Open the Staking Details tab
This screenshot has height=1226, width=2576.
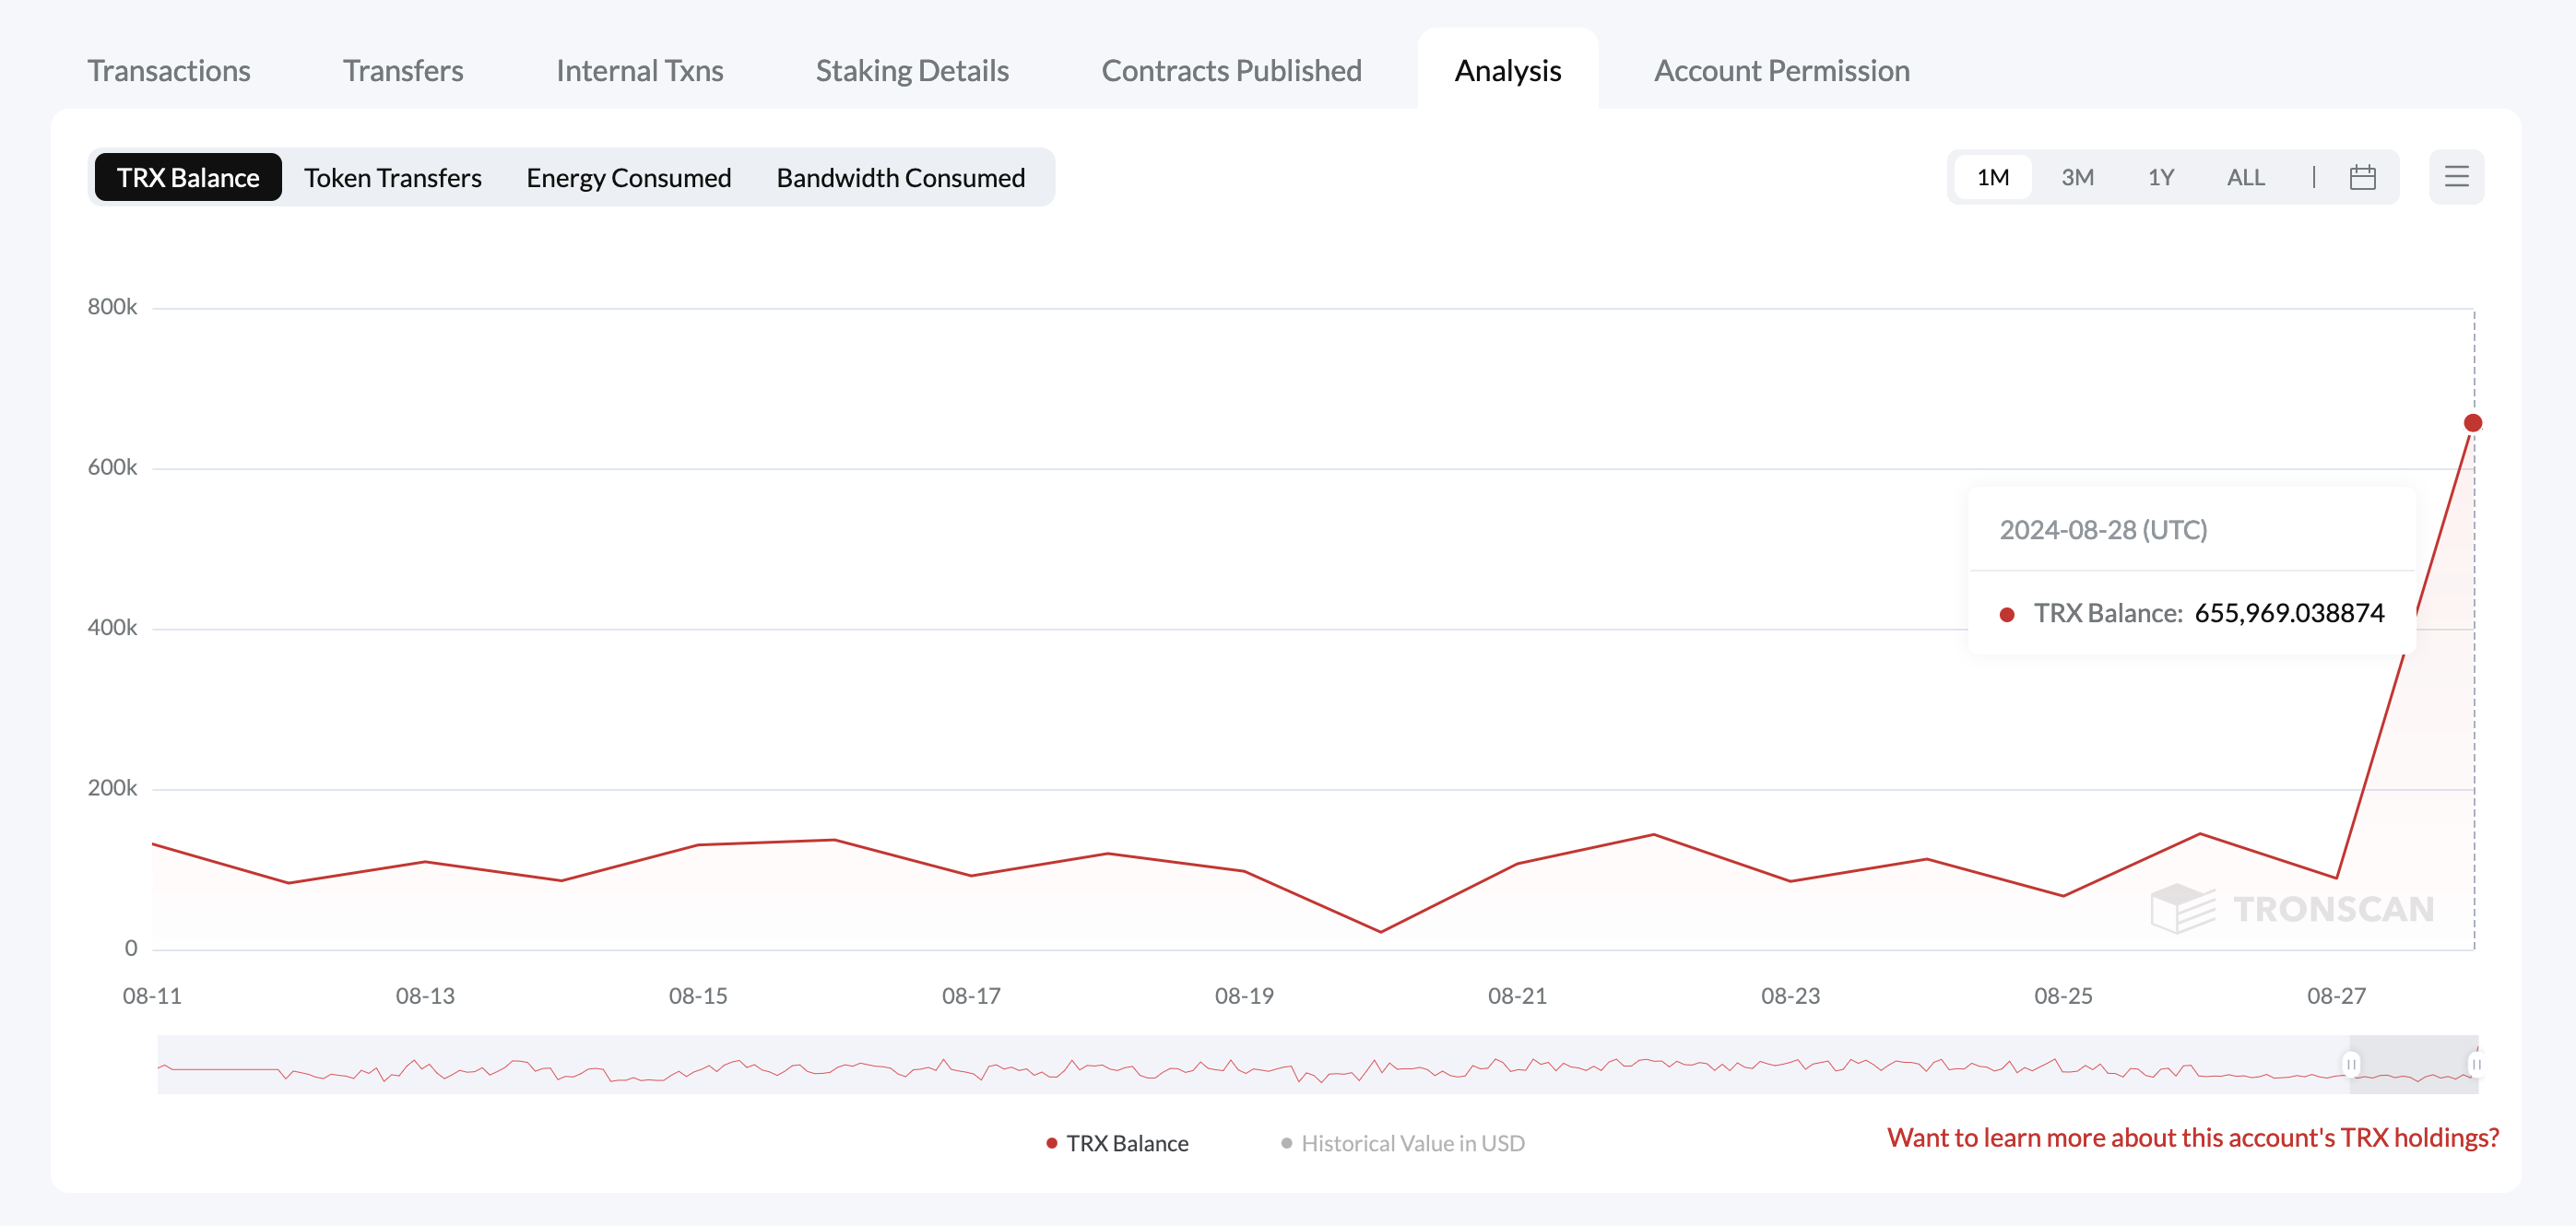(x=912, y=70)
